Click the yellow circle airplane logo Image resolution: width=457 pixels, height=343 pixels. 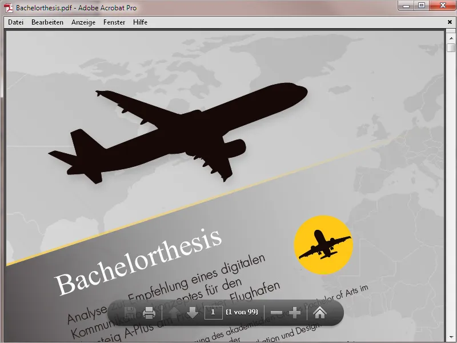click(x=323, y=245)
